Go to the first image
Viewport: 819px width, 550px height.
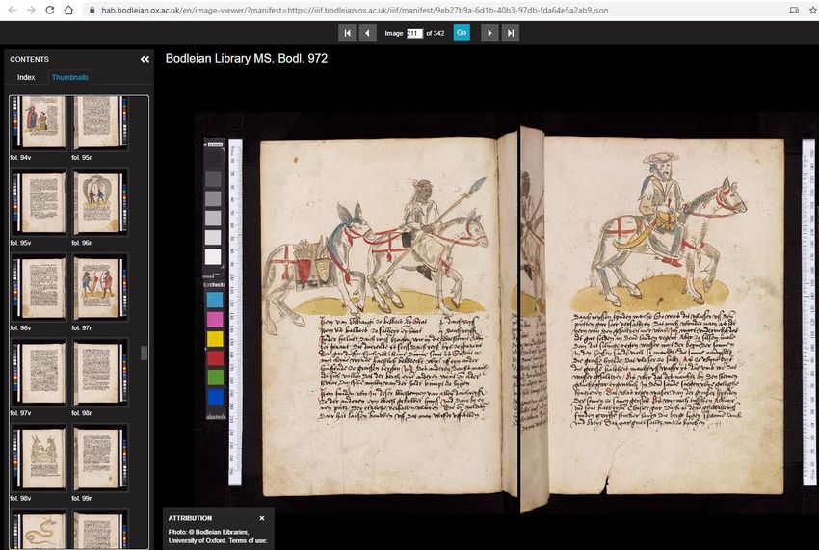point(347,33)
